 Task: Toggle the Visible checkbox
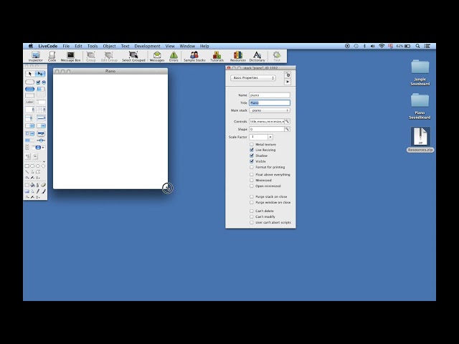click(252, 161)
